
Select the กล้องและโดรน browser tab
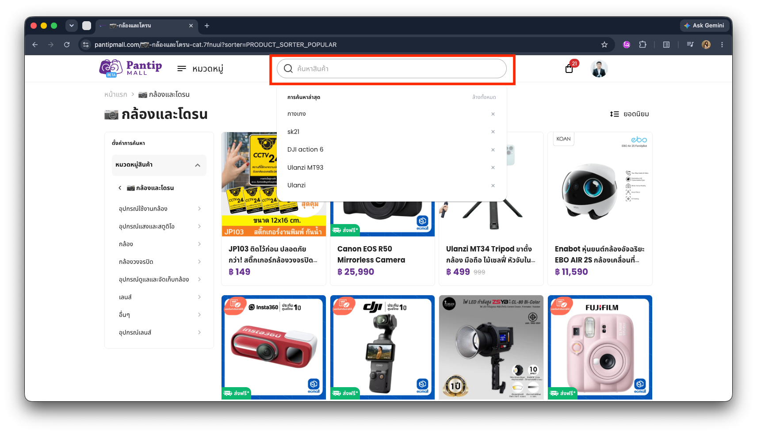pos(147,26)
